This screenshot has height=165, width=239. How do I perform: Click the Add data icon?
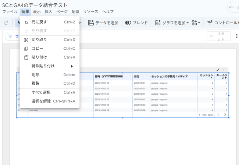coord(91,23)
